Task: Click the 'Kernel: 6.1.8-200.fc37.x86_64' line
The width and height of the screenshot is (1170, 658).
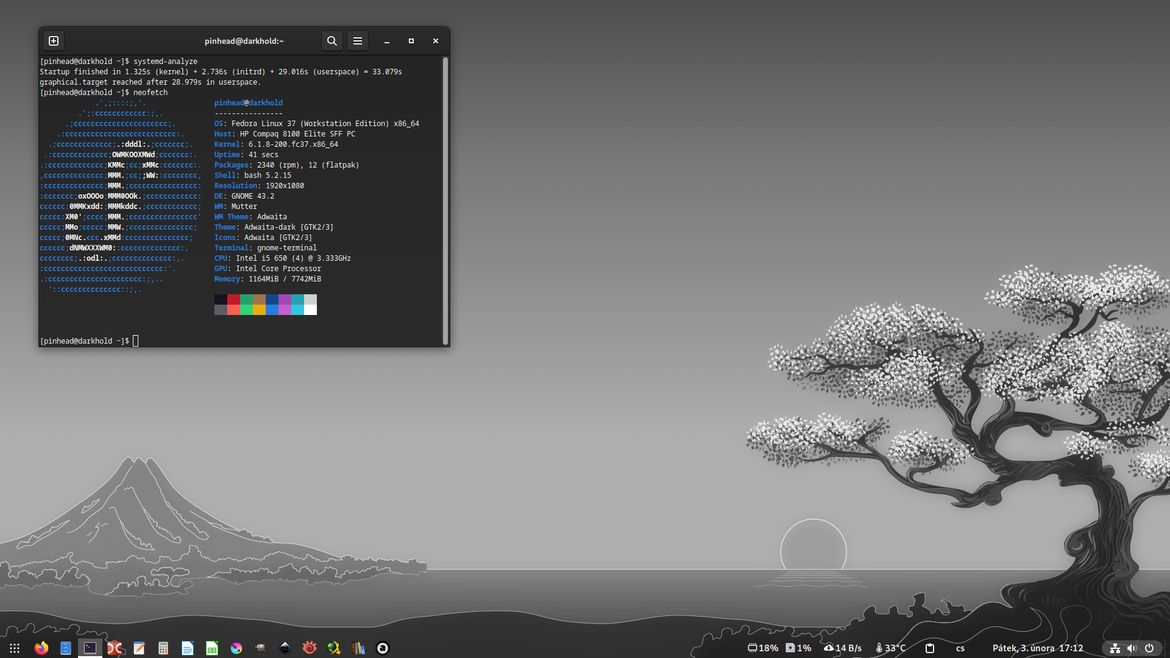Action: 276,144
